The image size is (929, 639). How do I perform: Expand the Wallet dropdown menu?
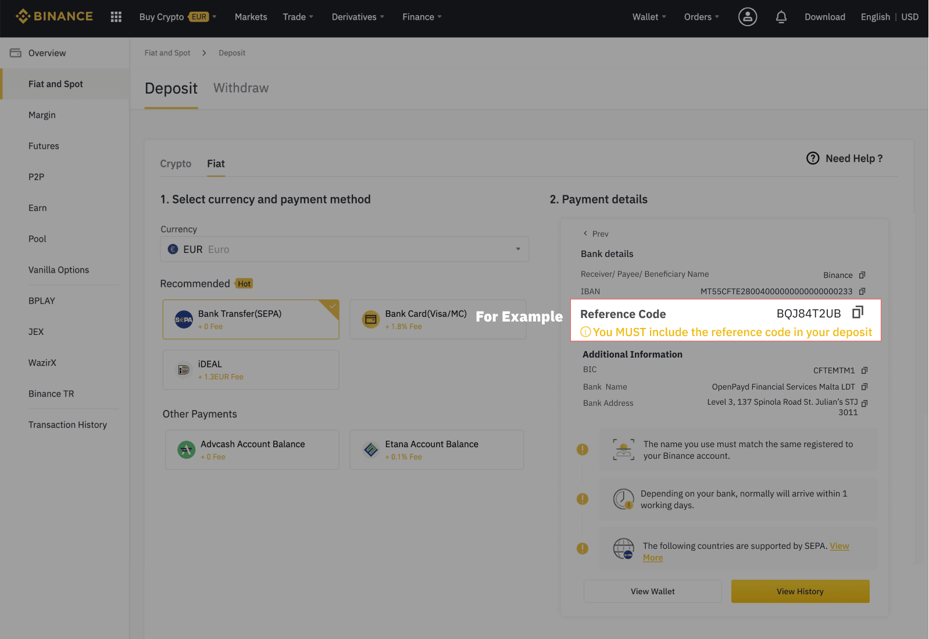649,17
